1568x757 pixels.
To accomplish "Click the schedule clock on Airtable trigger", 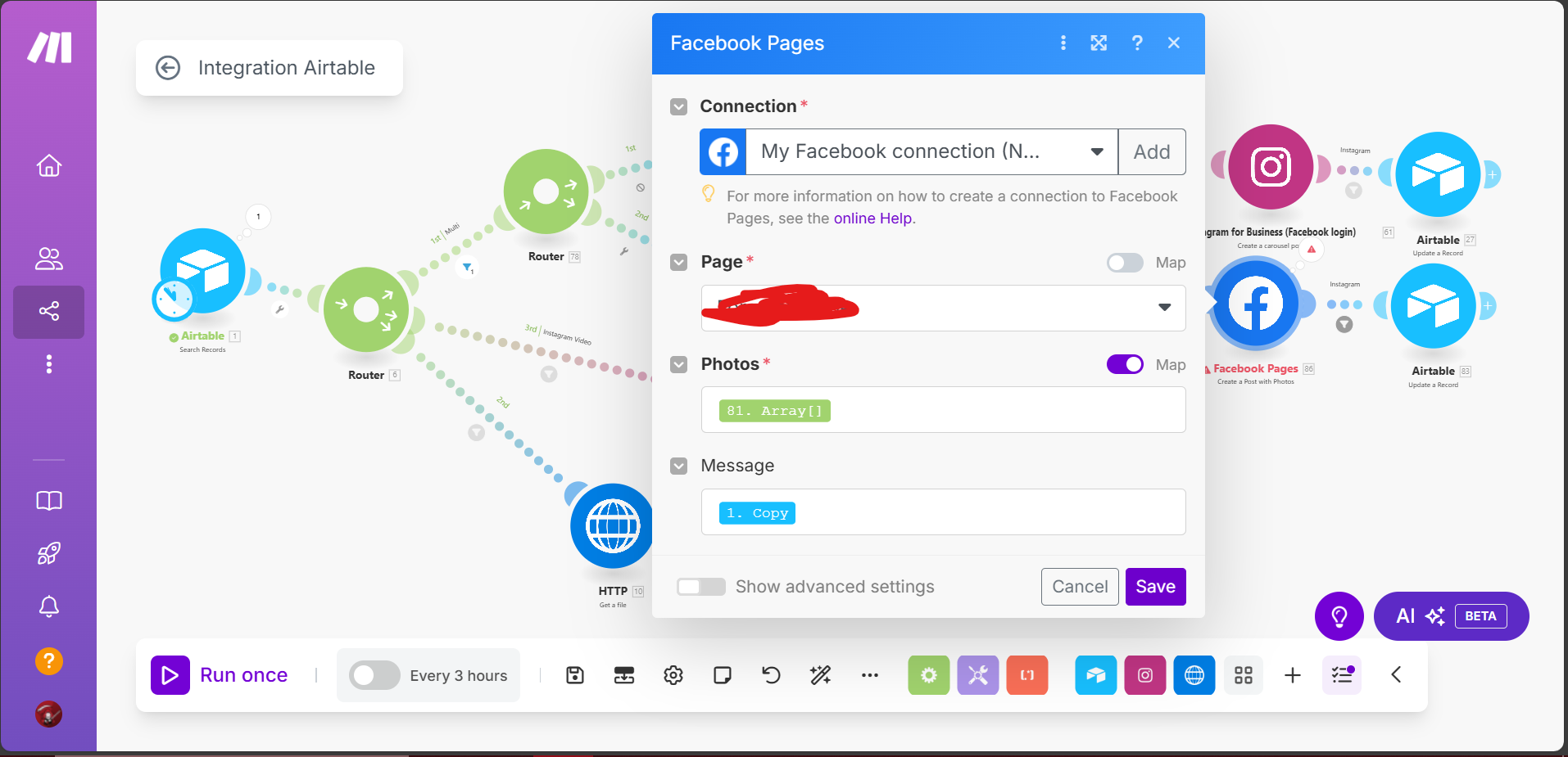I will click(173, 300).
